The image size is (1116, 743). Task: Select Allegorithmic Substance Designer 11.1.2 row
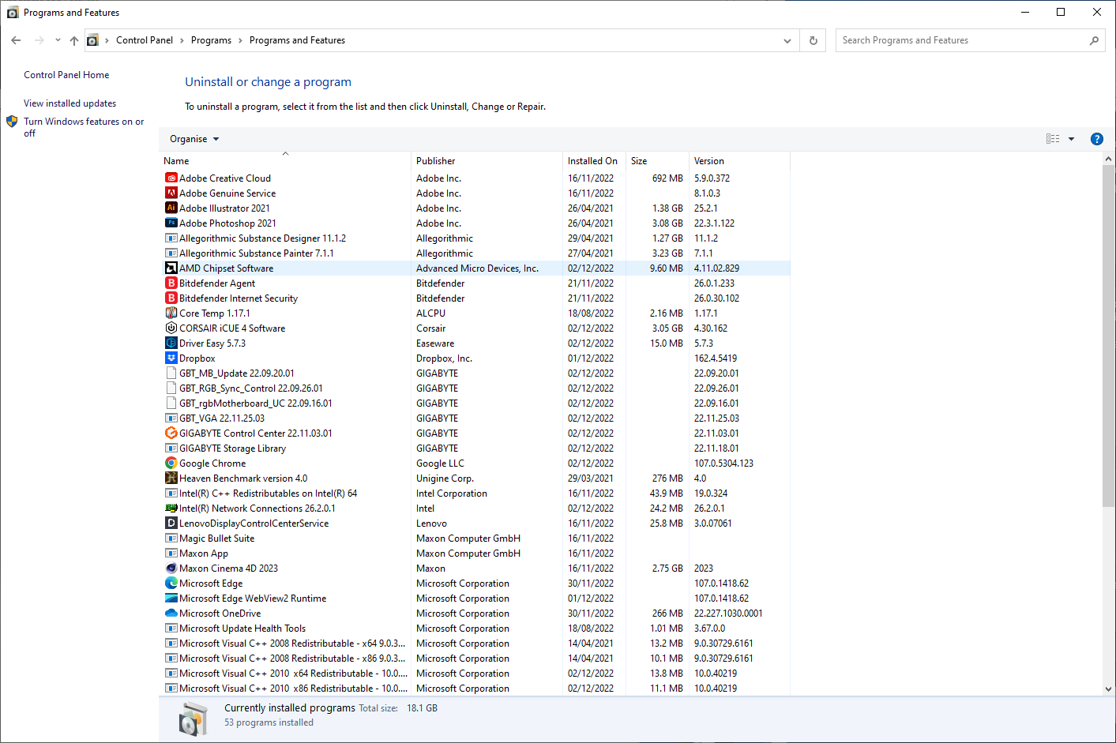(x=475, y=238)
